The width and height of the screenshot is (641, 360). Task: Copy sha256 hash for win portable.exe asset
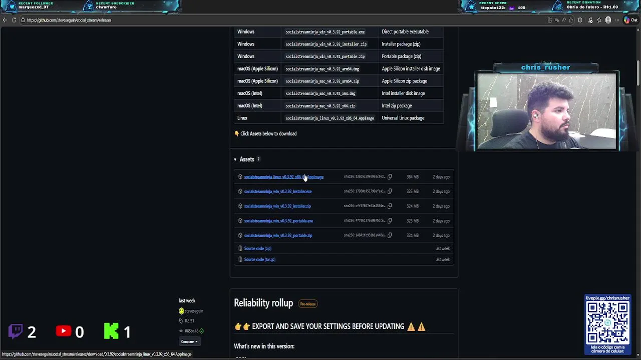click(390, 221)
